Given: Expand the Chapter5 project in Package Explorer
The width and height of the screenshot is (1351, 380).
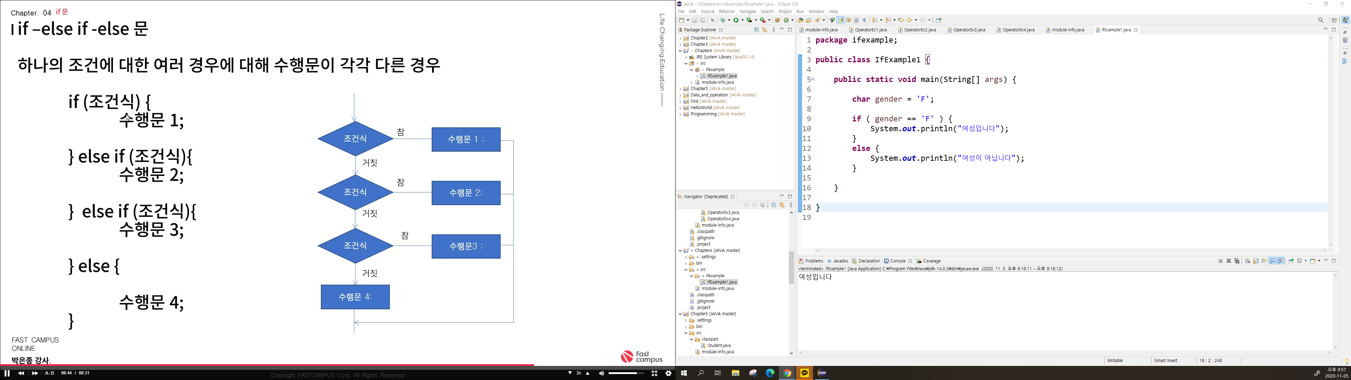Looking at the screenshot, I should coord(680,89).
